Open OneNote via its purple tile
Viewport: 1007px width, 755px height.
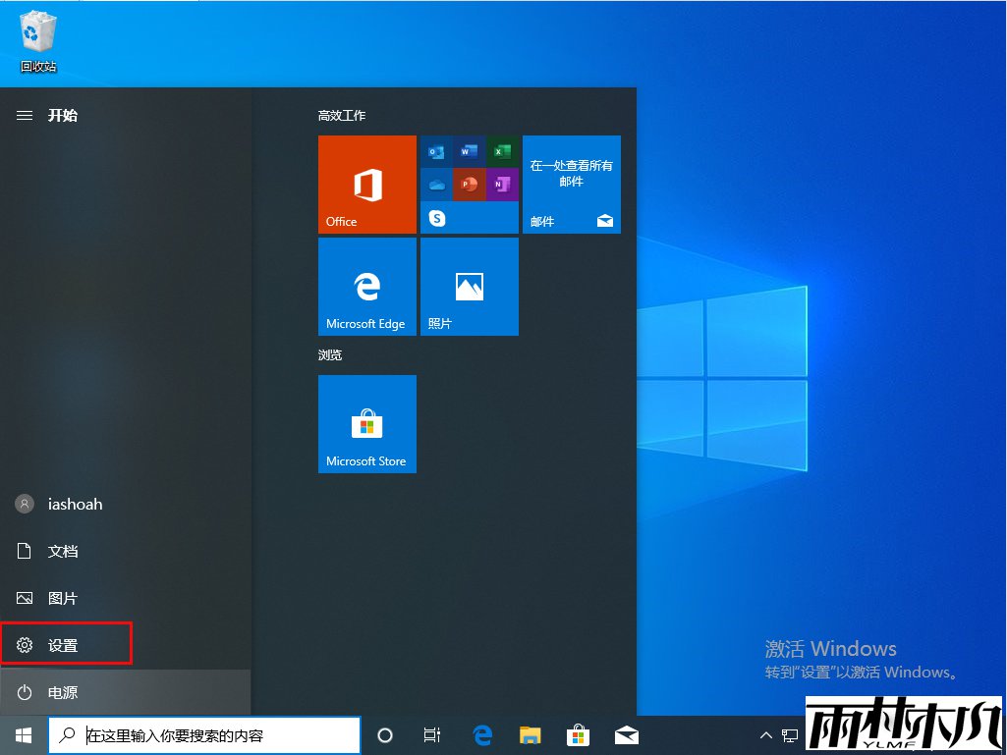(502, 184)
